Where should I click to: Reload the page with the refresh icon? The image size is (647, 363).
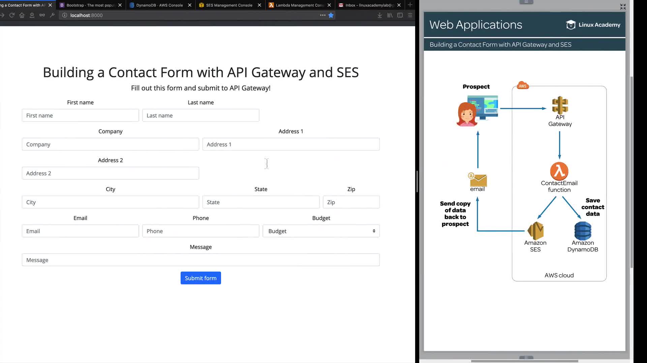click(x=12, y=15)
